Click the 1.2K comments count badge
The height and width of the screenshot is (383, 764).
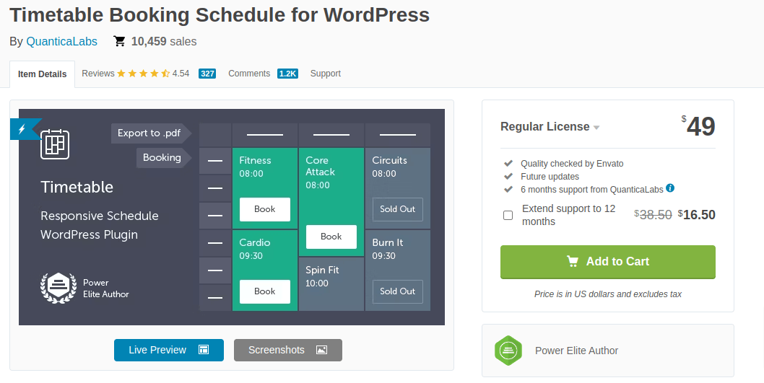(x=287, y=74)
